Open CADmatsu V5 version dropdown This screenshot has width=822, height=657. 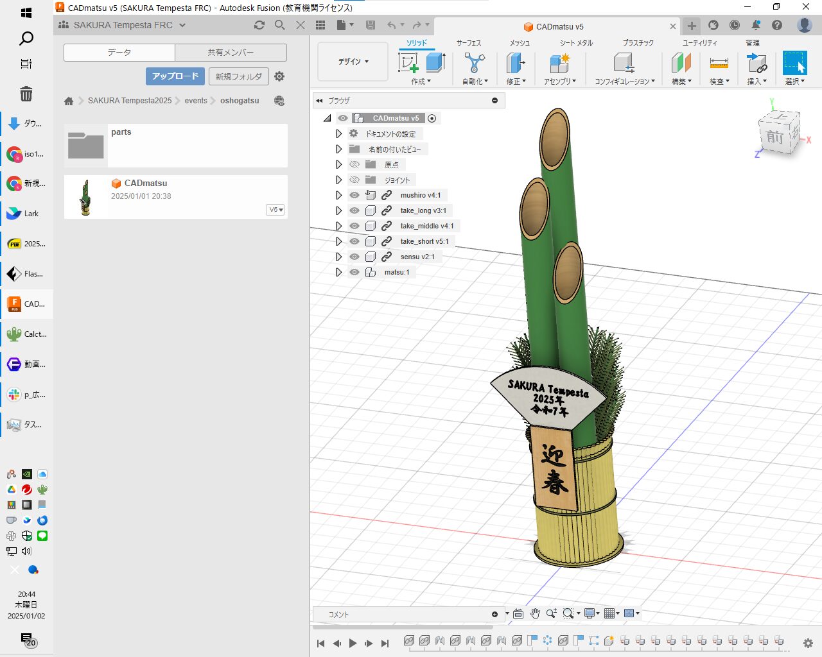[275, 210]
